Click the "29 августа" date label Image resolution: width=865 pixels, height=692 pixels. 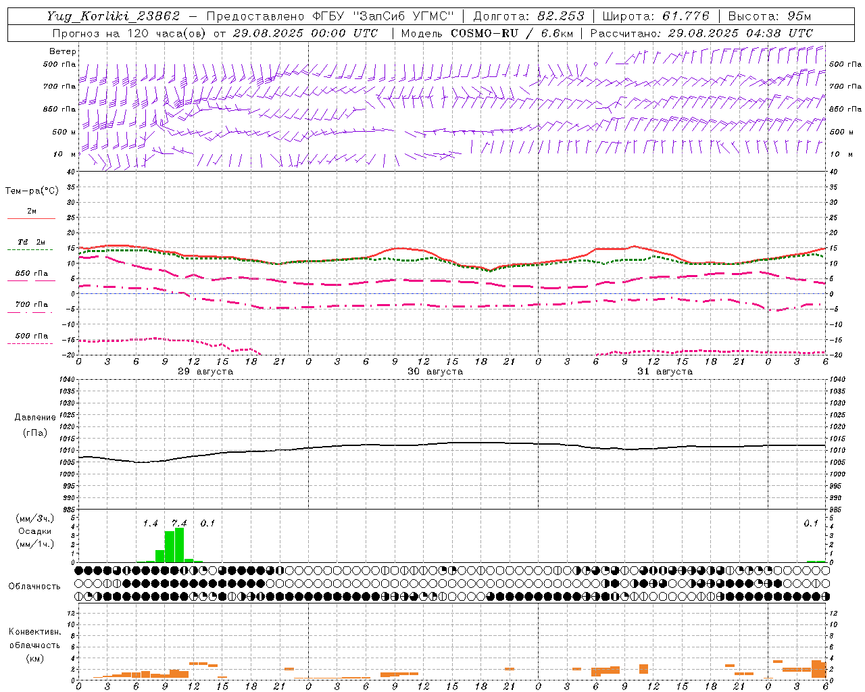tap(205, 372)
